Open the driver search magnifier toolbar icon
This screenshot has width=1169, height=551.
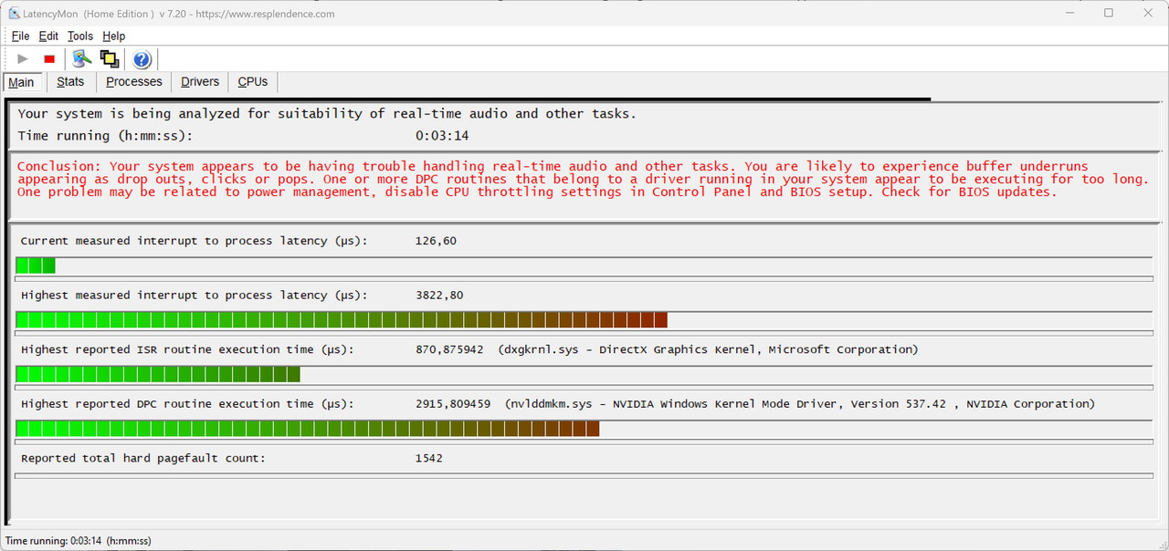[83, 59]
